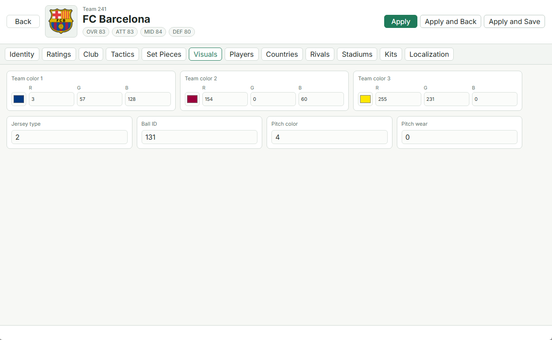
Task: Click Team color 3 G field
Action: (447, 99)
